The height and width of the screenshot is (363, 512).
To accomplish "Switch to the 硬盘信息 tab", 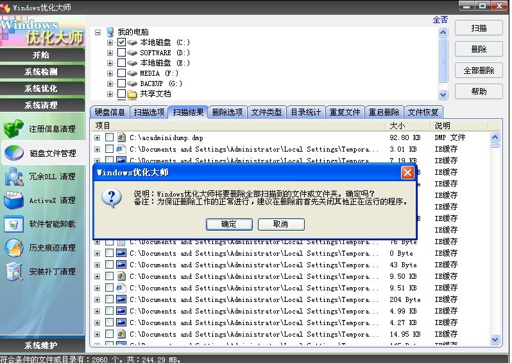I will [110, 112].
